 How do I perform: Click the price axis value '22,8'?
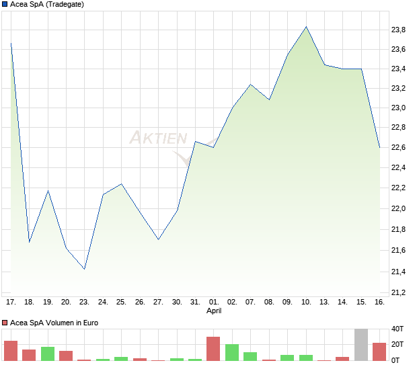coord(398,127)
